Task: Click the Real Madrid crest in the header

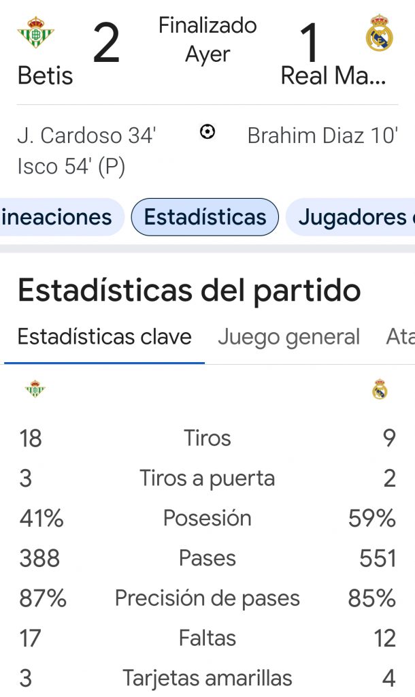Action: click(379, 33)
